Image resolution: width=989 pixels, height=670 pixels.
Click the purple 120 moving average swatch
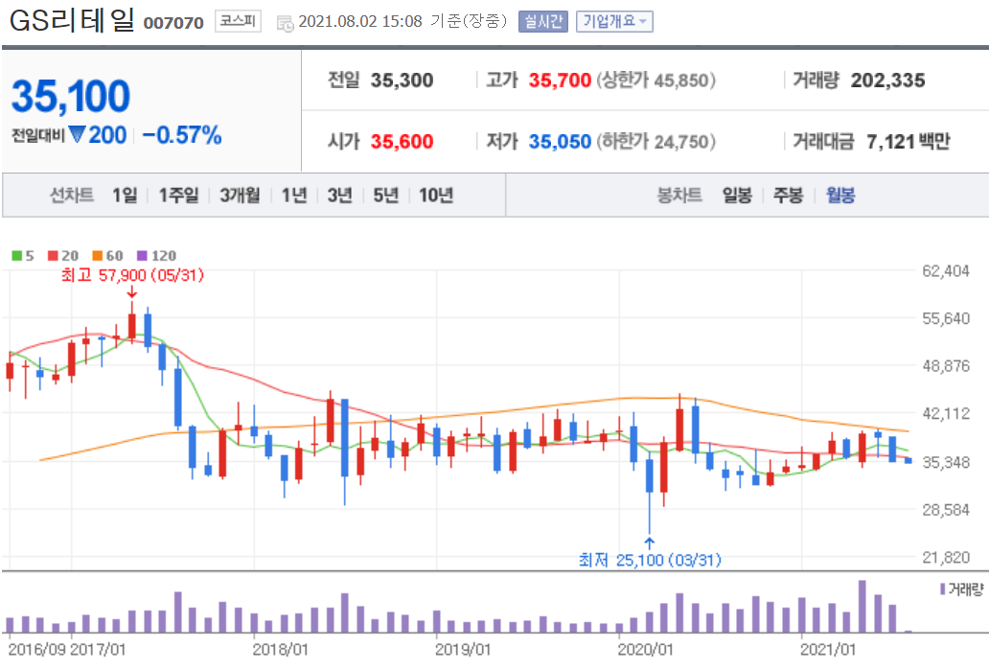(x=142, y=256)
